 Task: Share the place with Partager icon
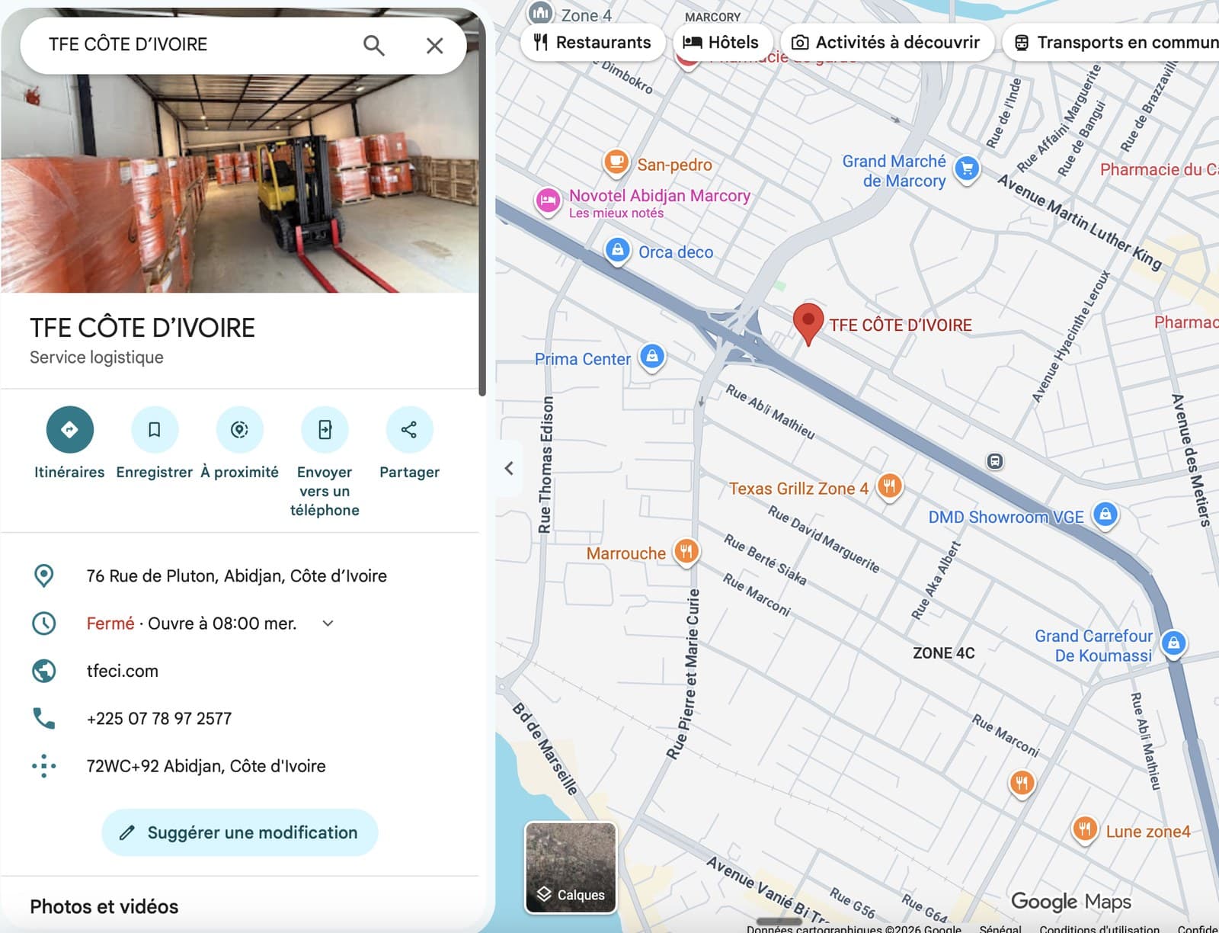[409, 430]
